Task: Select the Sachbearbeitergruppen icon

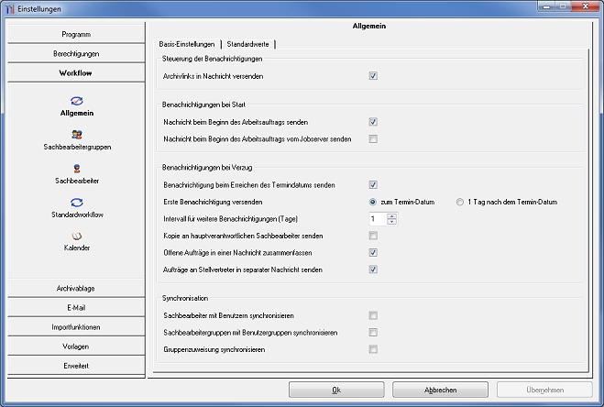Action: (76, 134)
